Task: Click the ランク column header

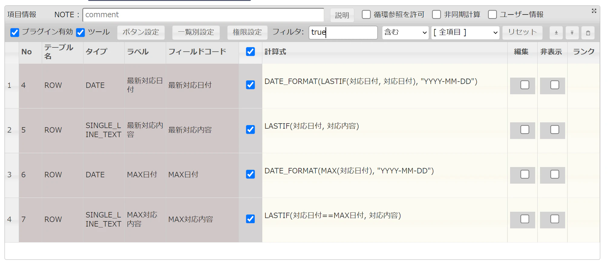Action: (x=584, y=52)
